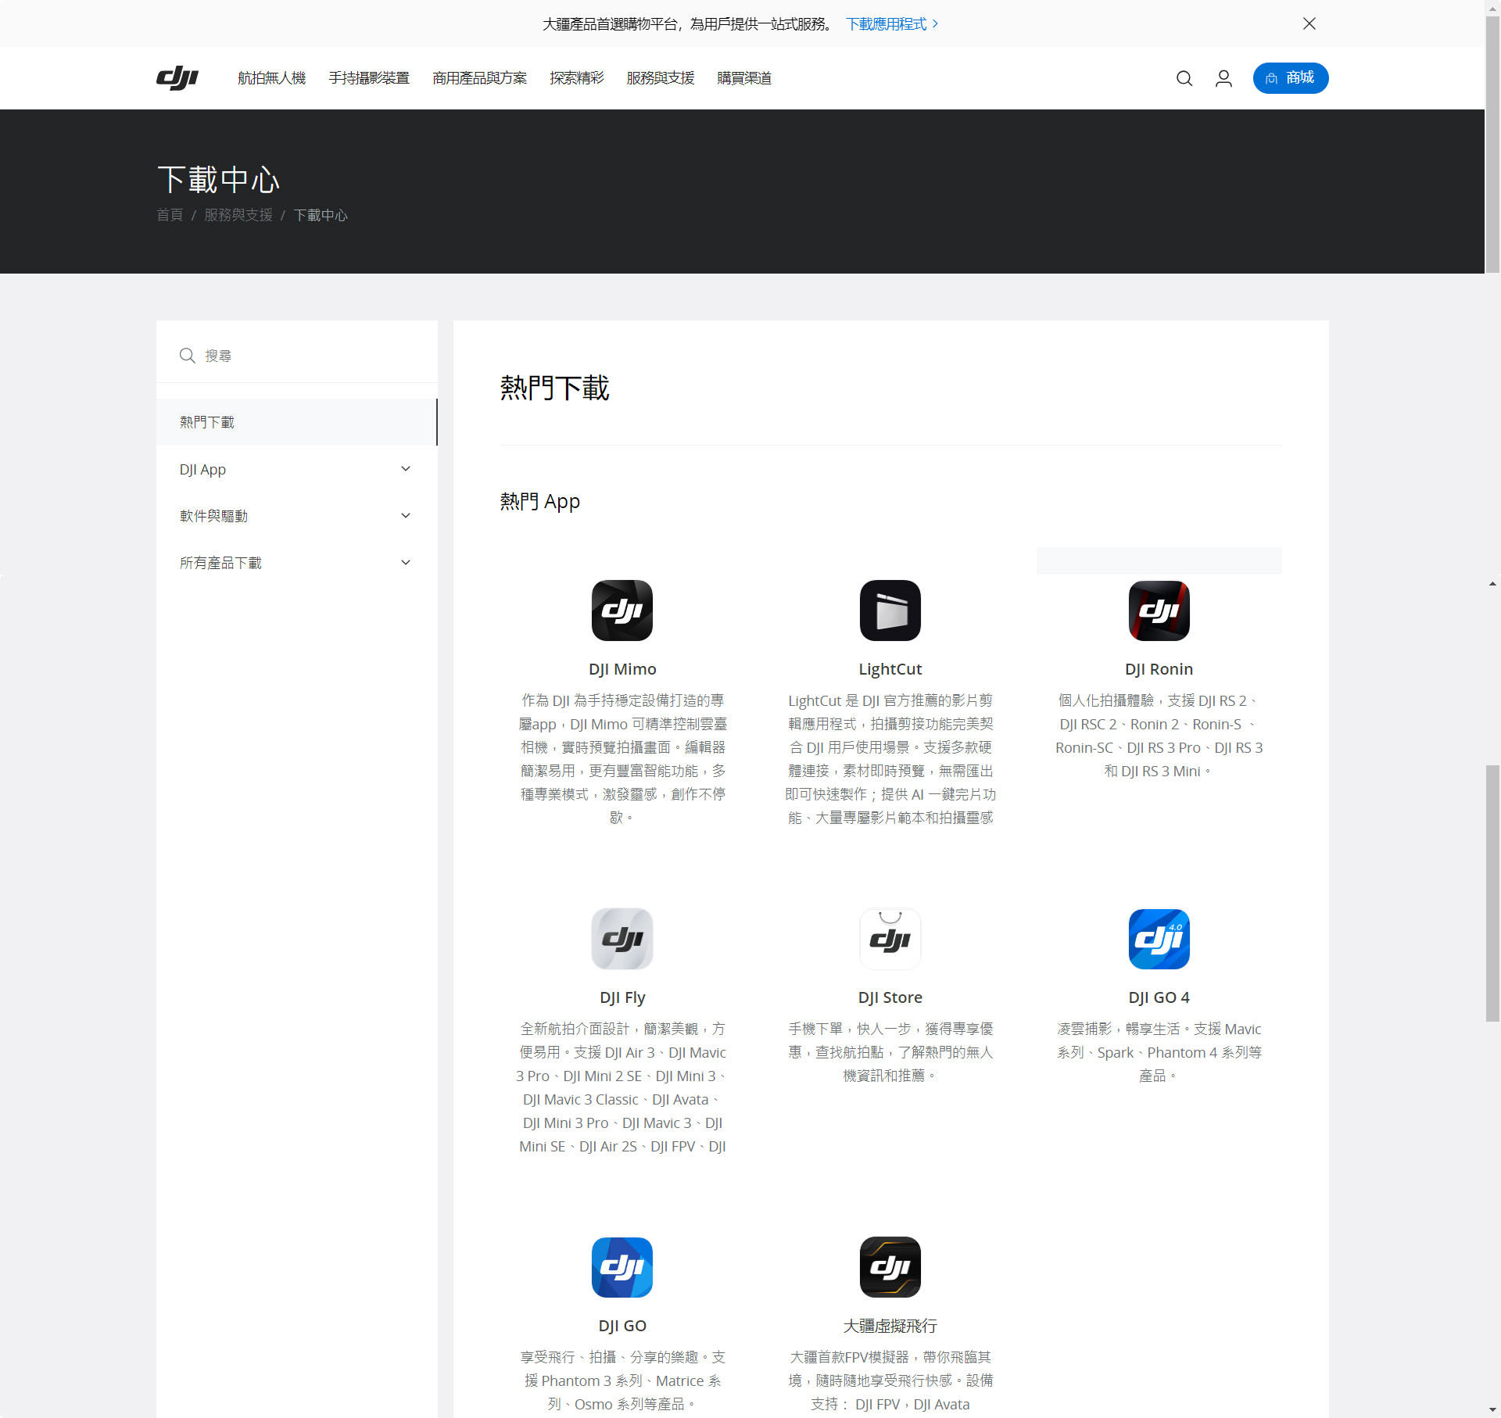The height and width of the screenshot is (1418, 1501).
Task: Expand the DJI App sidebar section
Action: pyautogui.click(x=296, y=469)
